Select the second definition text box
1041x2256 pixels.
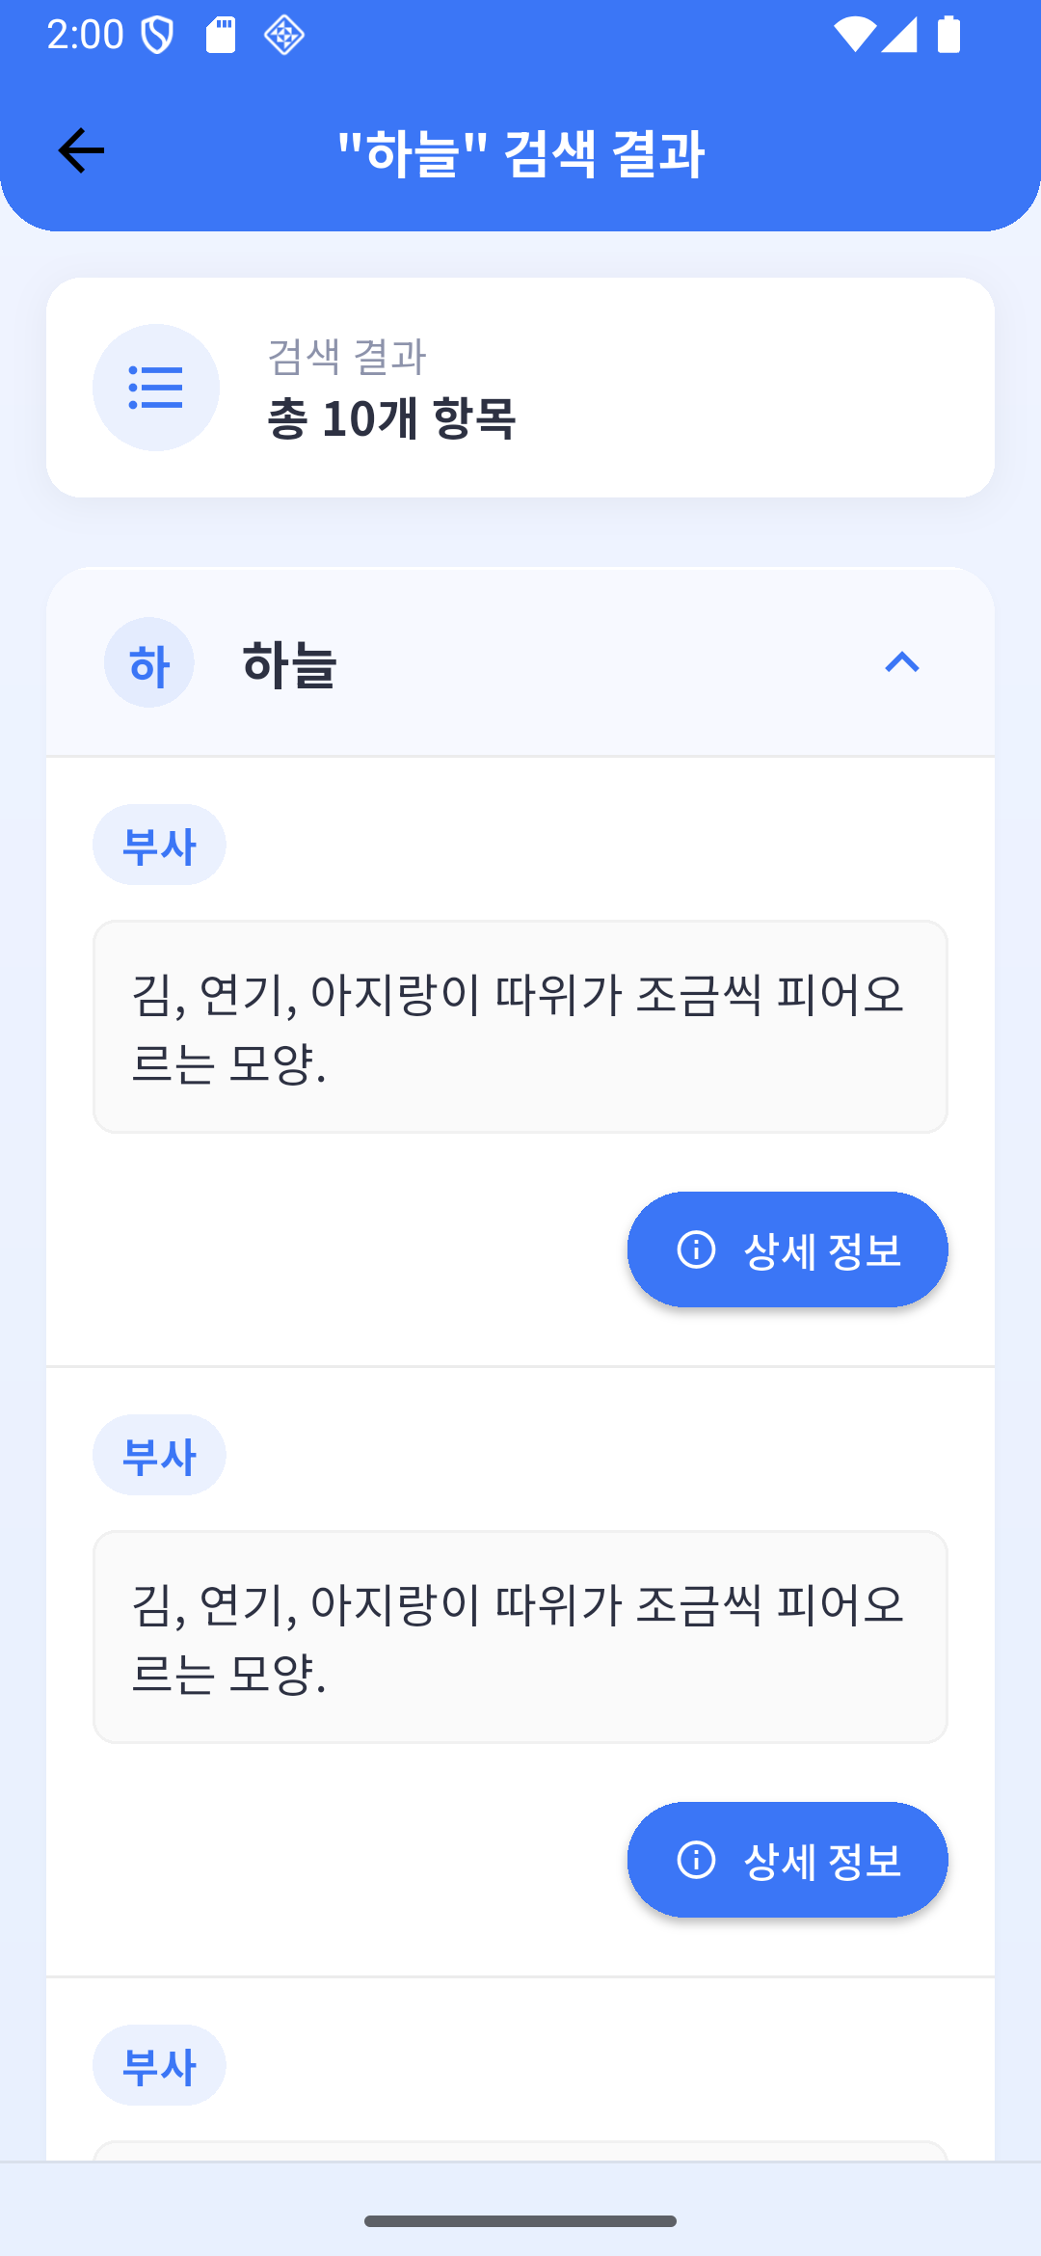pos(520,1637)
